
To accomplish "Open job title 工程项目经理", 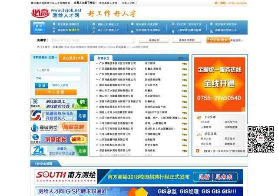I will (152, 134).
